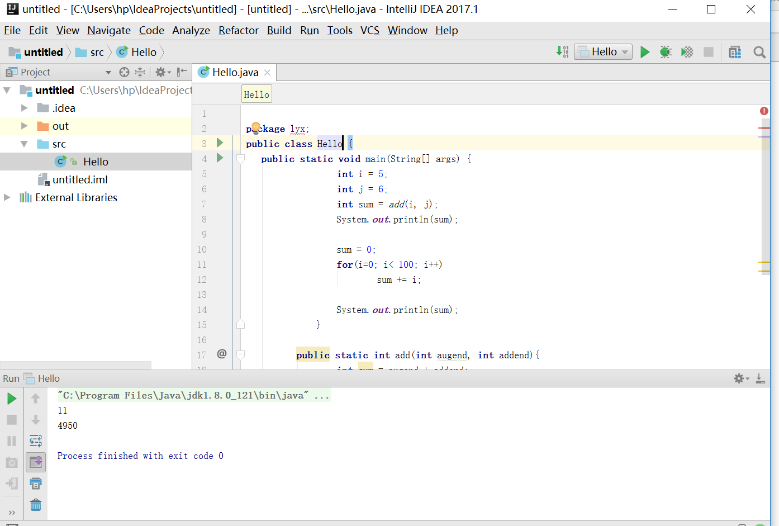
Task: Rerun Hello in the Run panel
Action: (x=12, y=399)
